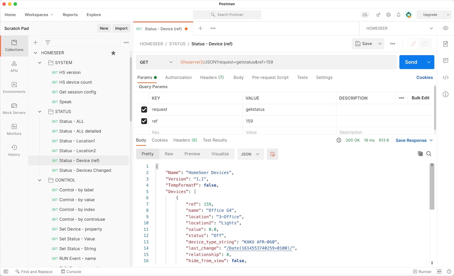Open the History sidebar panel
The height and width of the screenshot is (276, 454).
pyautogui.click(x=14, y=151)
